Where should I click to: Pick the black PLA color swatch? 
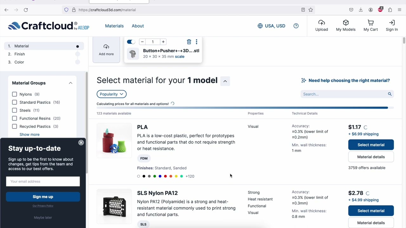pos(144,176)
